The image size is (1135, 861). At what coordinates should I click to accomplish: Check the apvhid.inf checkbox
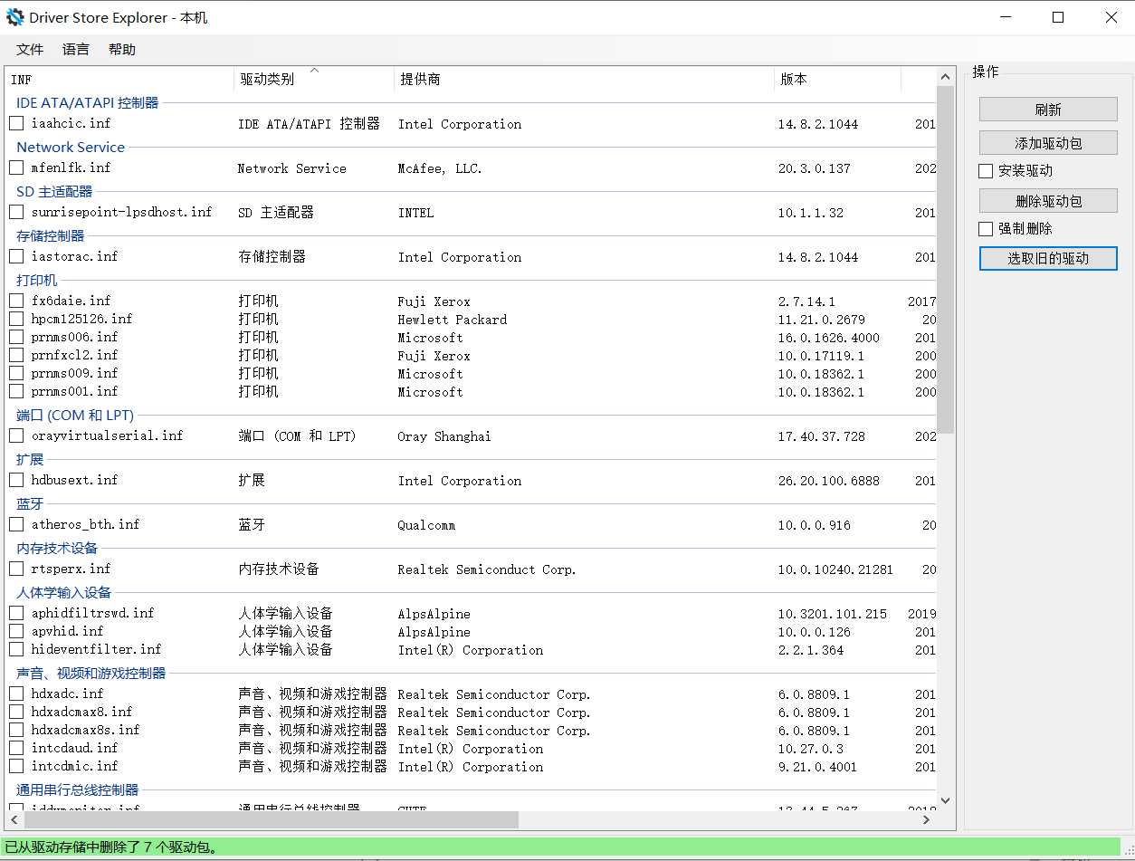[x=16, y=631]
